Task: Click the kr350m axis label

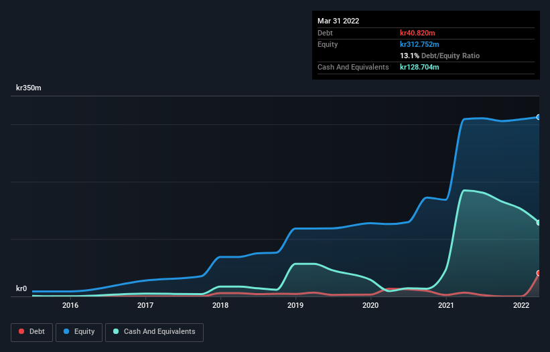Action: point(28,88)
